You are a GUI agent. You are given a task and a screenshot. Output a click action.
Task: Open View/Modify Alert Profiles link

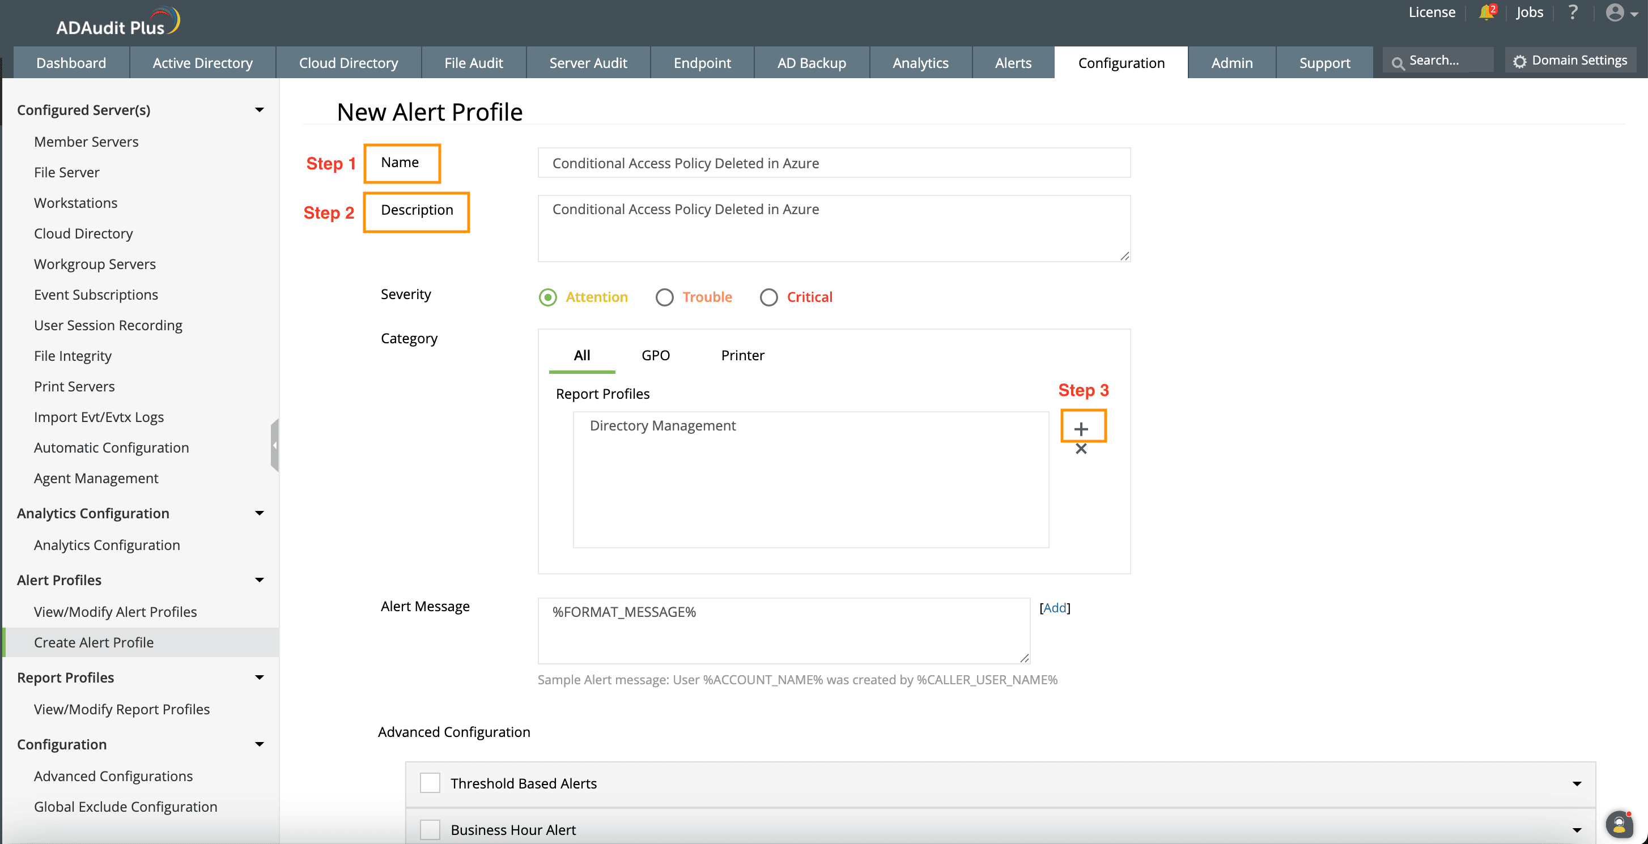click(x=115, y=612)
